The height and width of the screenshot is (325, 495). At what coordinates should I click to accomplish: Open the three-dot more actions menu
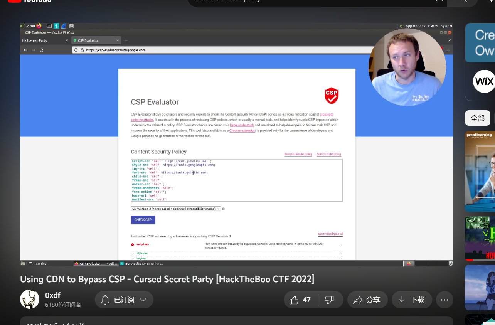[444, 300]
